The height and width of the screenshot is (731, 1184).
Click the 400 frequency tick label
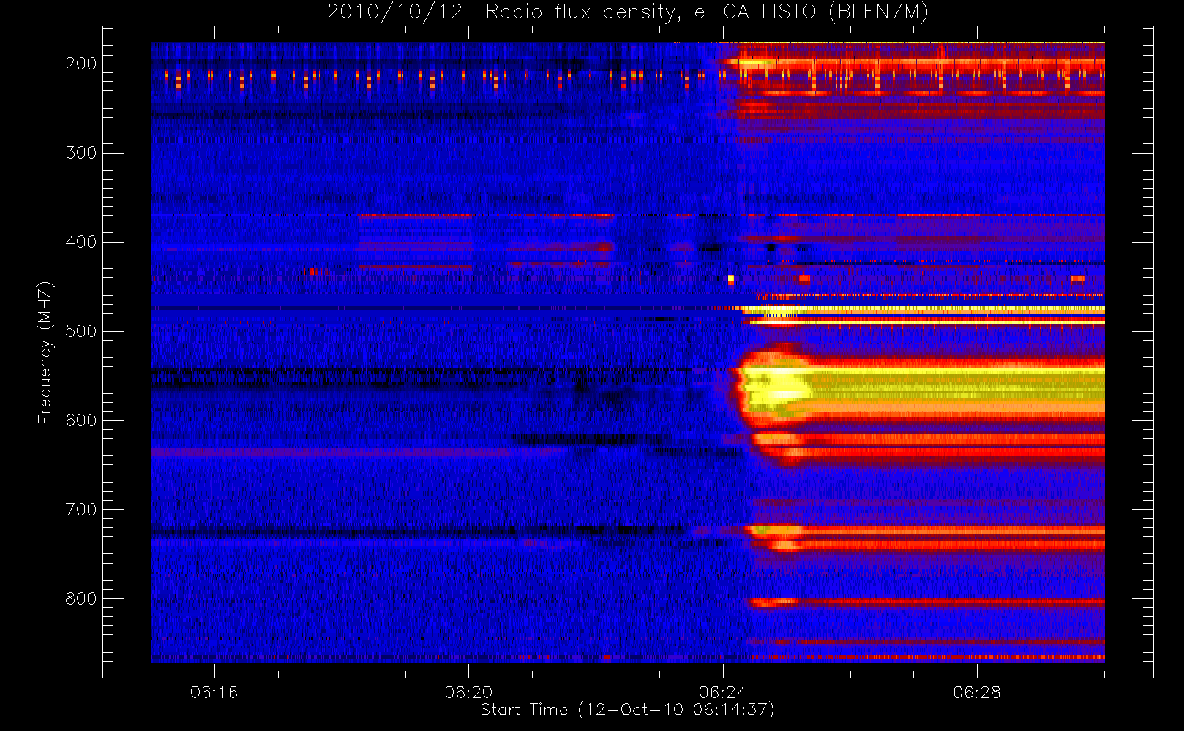click(81, 242)
